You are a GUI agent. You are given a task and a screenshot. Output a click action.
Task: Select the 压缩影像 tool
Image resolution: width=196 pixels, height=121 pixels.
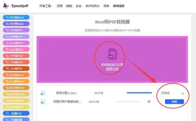(16, 119)
